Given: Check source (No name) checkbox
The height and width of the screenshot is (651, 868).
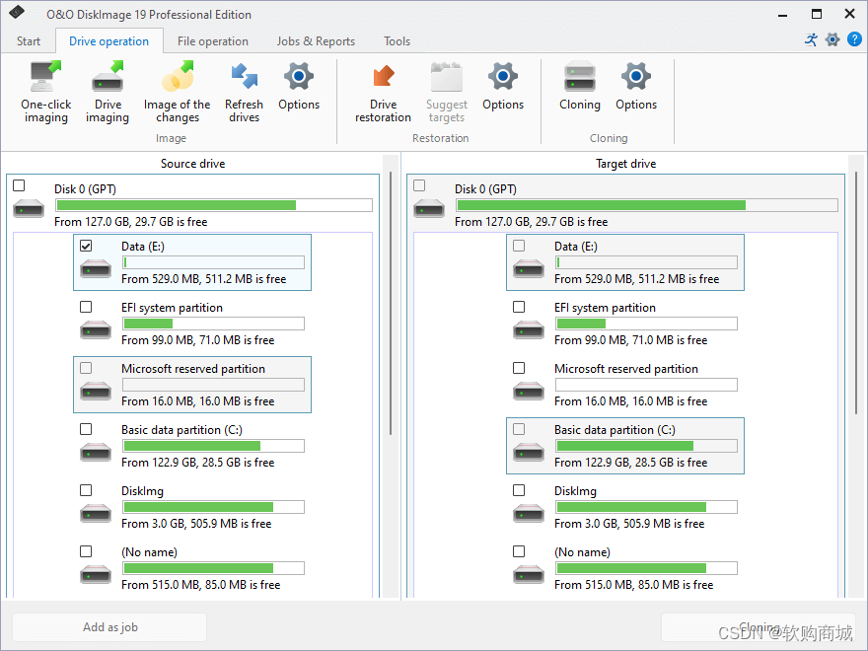Looking at the screenshot, I should (86, 551).
